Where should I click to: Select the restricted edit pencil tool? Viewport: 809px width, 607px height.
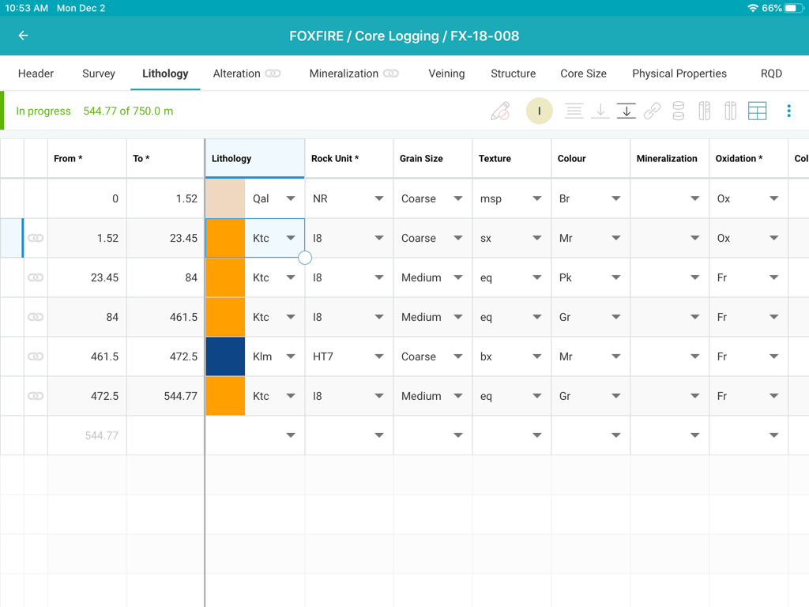[500, 111]
